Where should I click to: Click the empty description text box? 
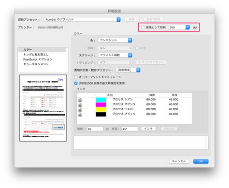coord(141,143)
